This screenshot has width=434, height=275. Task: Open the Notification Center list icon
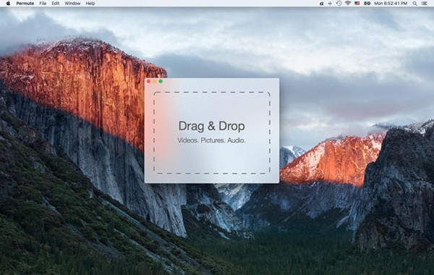(x=424, y=4)
